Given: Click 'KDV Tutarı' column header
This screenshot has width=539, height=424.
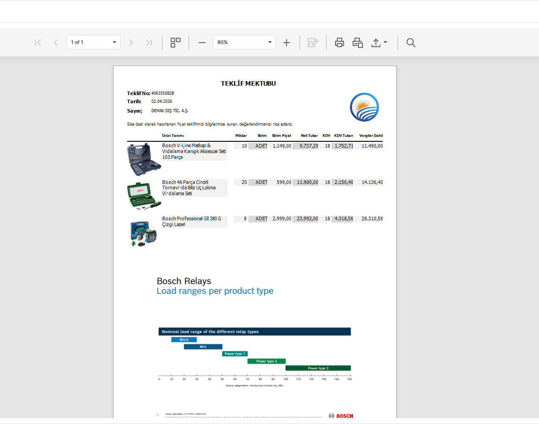Looking at the screenshot, I should (344, 136).
